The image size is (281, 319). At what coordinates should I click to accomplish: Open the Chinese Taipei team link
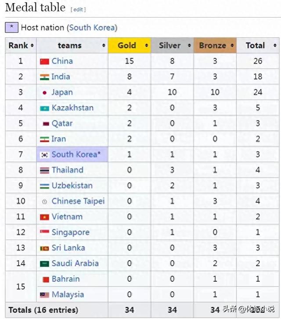(x=78, y=201)
